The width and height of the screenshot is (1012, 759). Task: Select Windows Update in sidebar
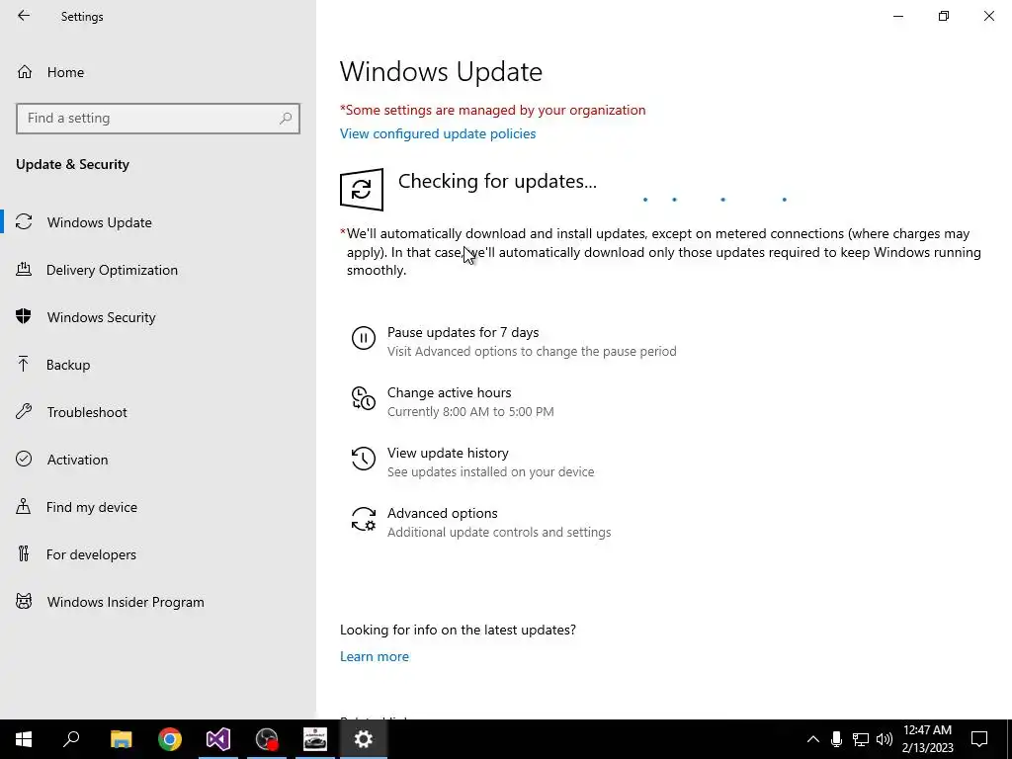(x=158, y=222)
